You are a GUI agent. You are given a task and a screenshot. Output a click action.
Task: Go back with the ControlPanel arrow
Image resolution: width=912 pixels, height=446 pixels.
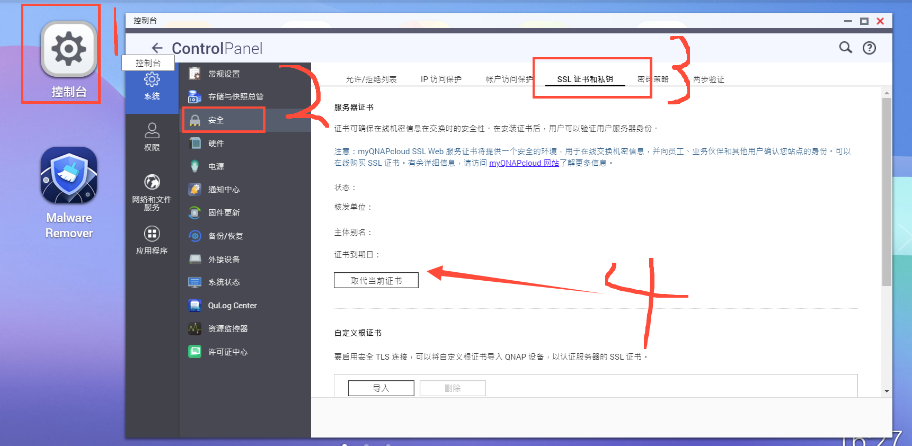click(x=157, y=48)
